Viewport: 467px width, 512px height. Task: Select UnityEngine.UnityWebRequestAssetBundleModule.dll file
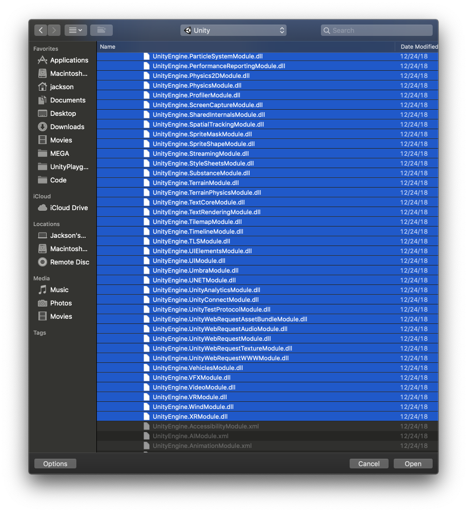(x=268, y=319)
